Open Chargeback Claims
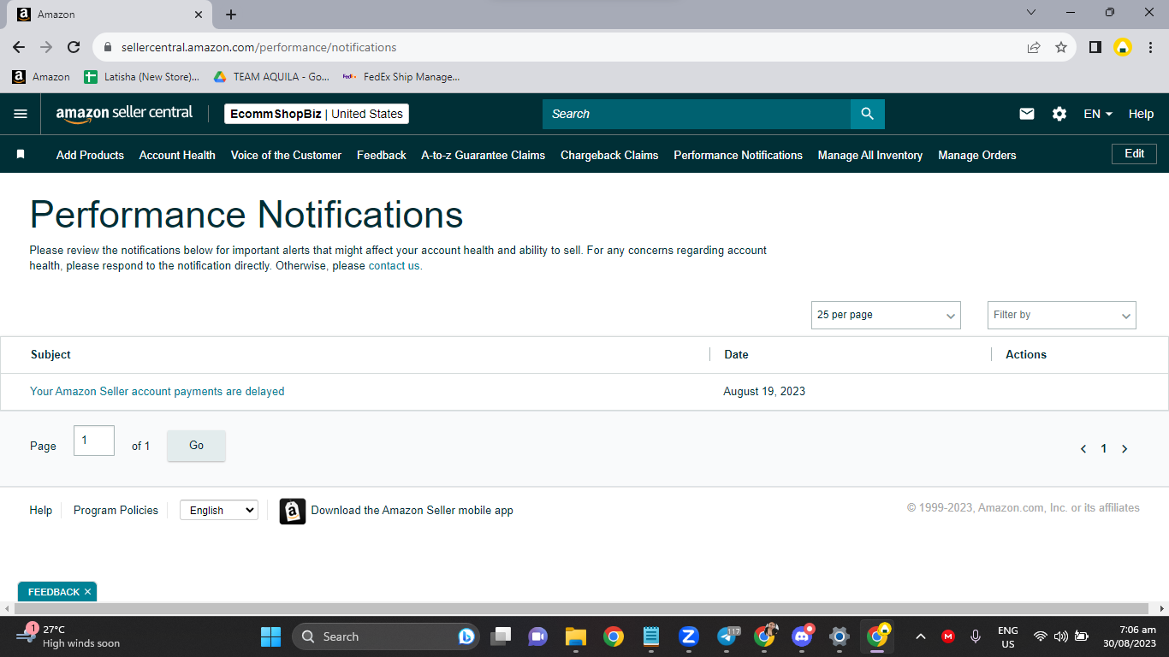Screen dimensions: 1169x657 [609, 155]
